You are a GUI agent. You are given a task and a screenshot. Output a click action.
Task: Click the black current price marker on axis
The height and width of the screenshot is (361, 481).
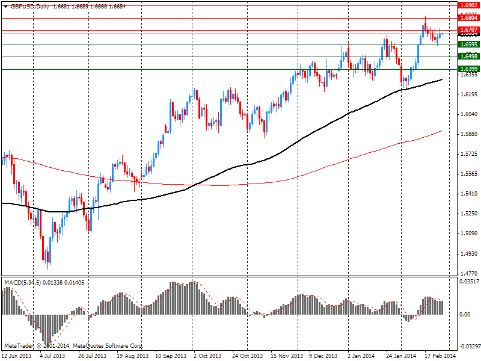click(x=468, y=35)
